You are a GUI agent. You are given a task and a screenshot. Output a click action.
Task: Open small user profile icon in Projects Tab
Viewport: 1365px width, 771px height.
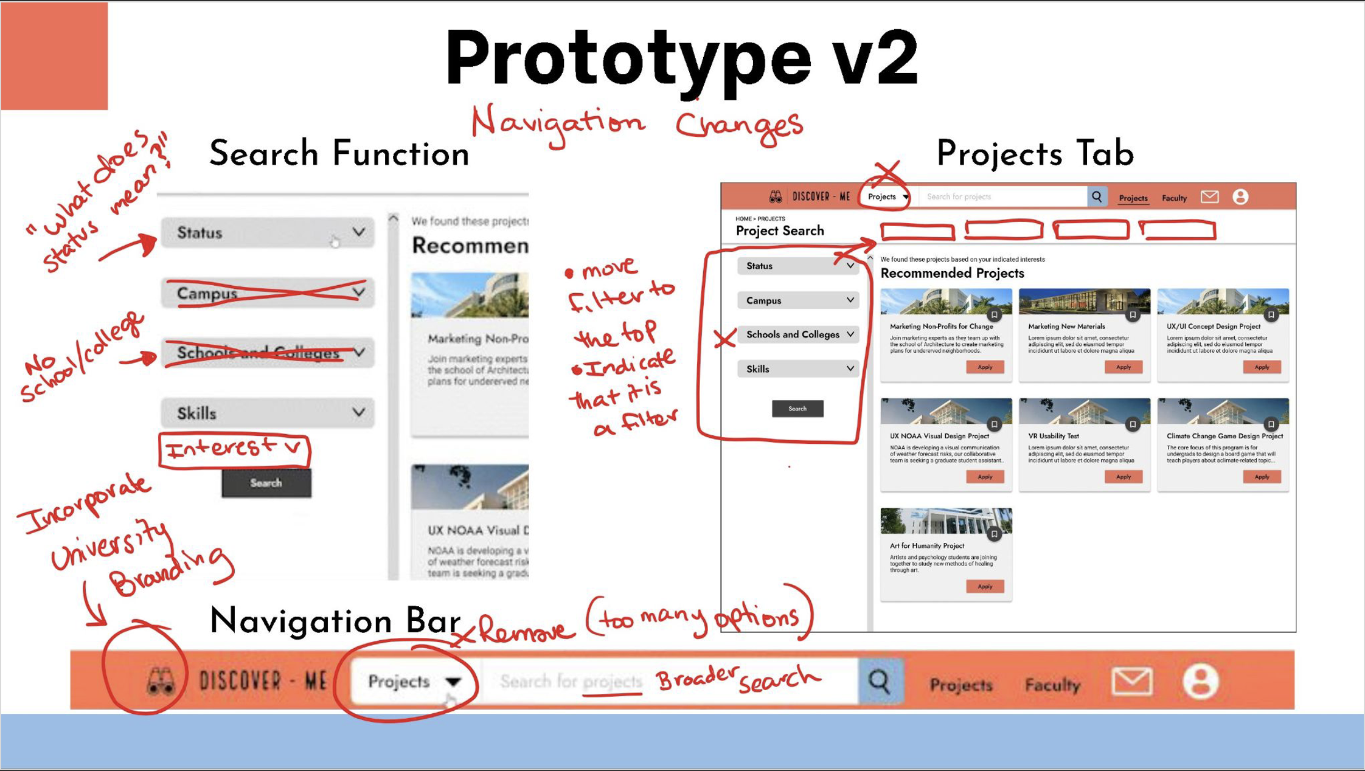coord(1240,197)
